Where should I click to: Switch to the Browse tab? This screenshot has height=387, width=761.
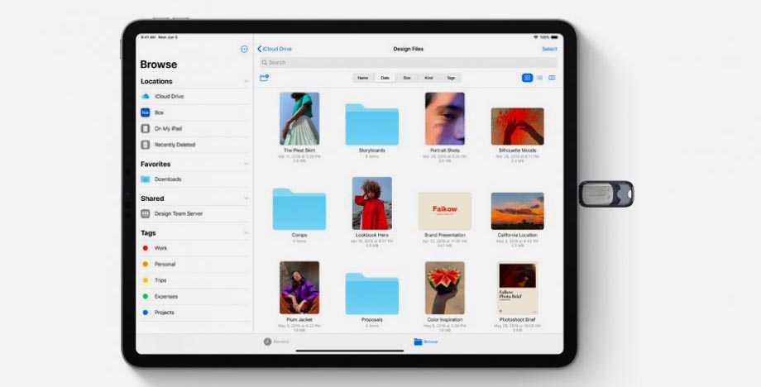coord(426,342)
